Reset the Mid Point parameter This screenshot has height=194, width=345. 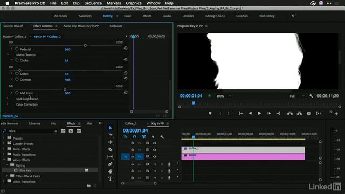pos(126,92)
